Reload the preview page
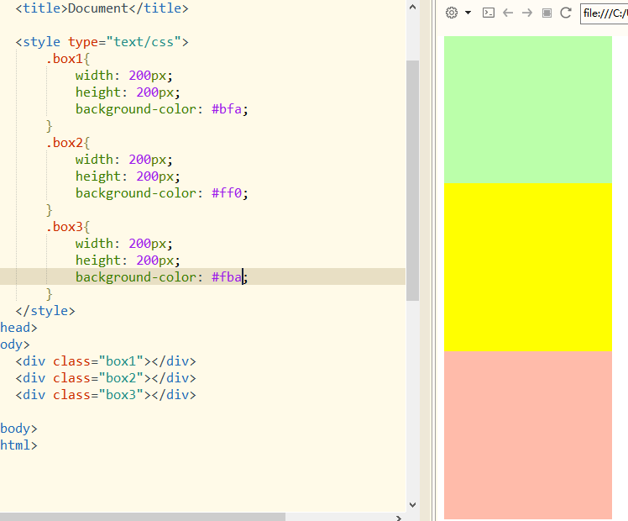Screen dimensions: 628x521 [x=566, y=13]
